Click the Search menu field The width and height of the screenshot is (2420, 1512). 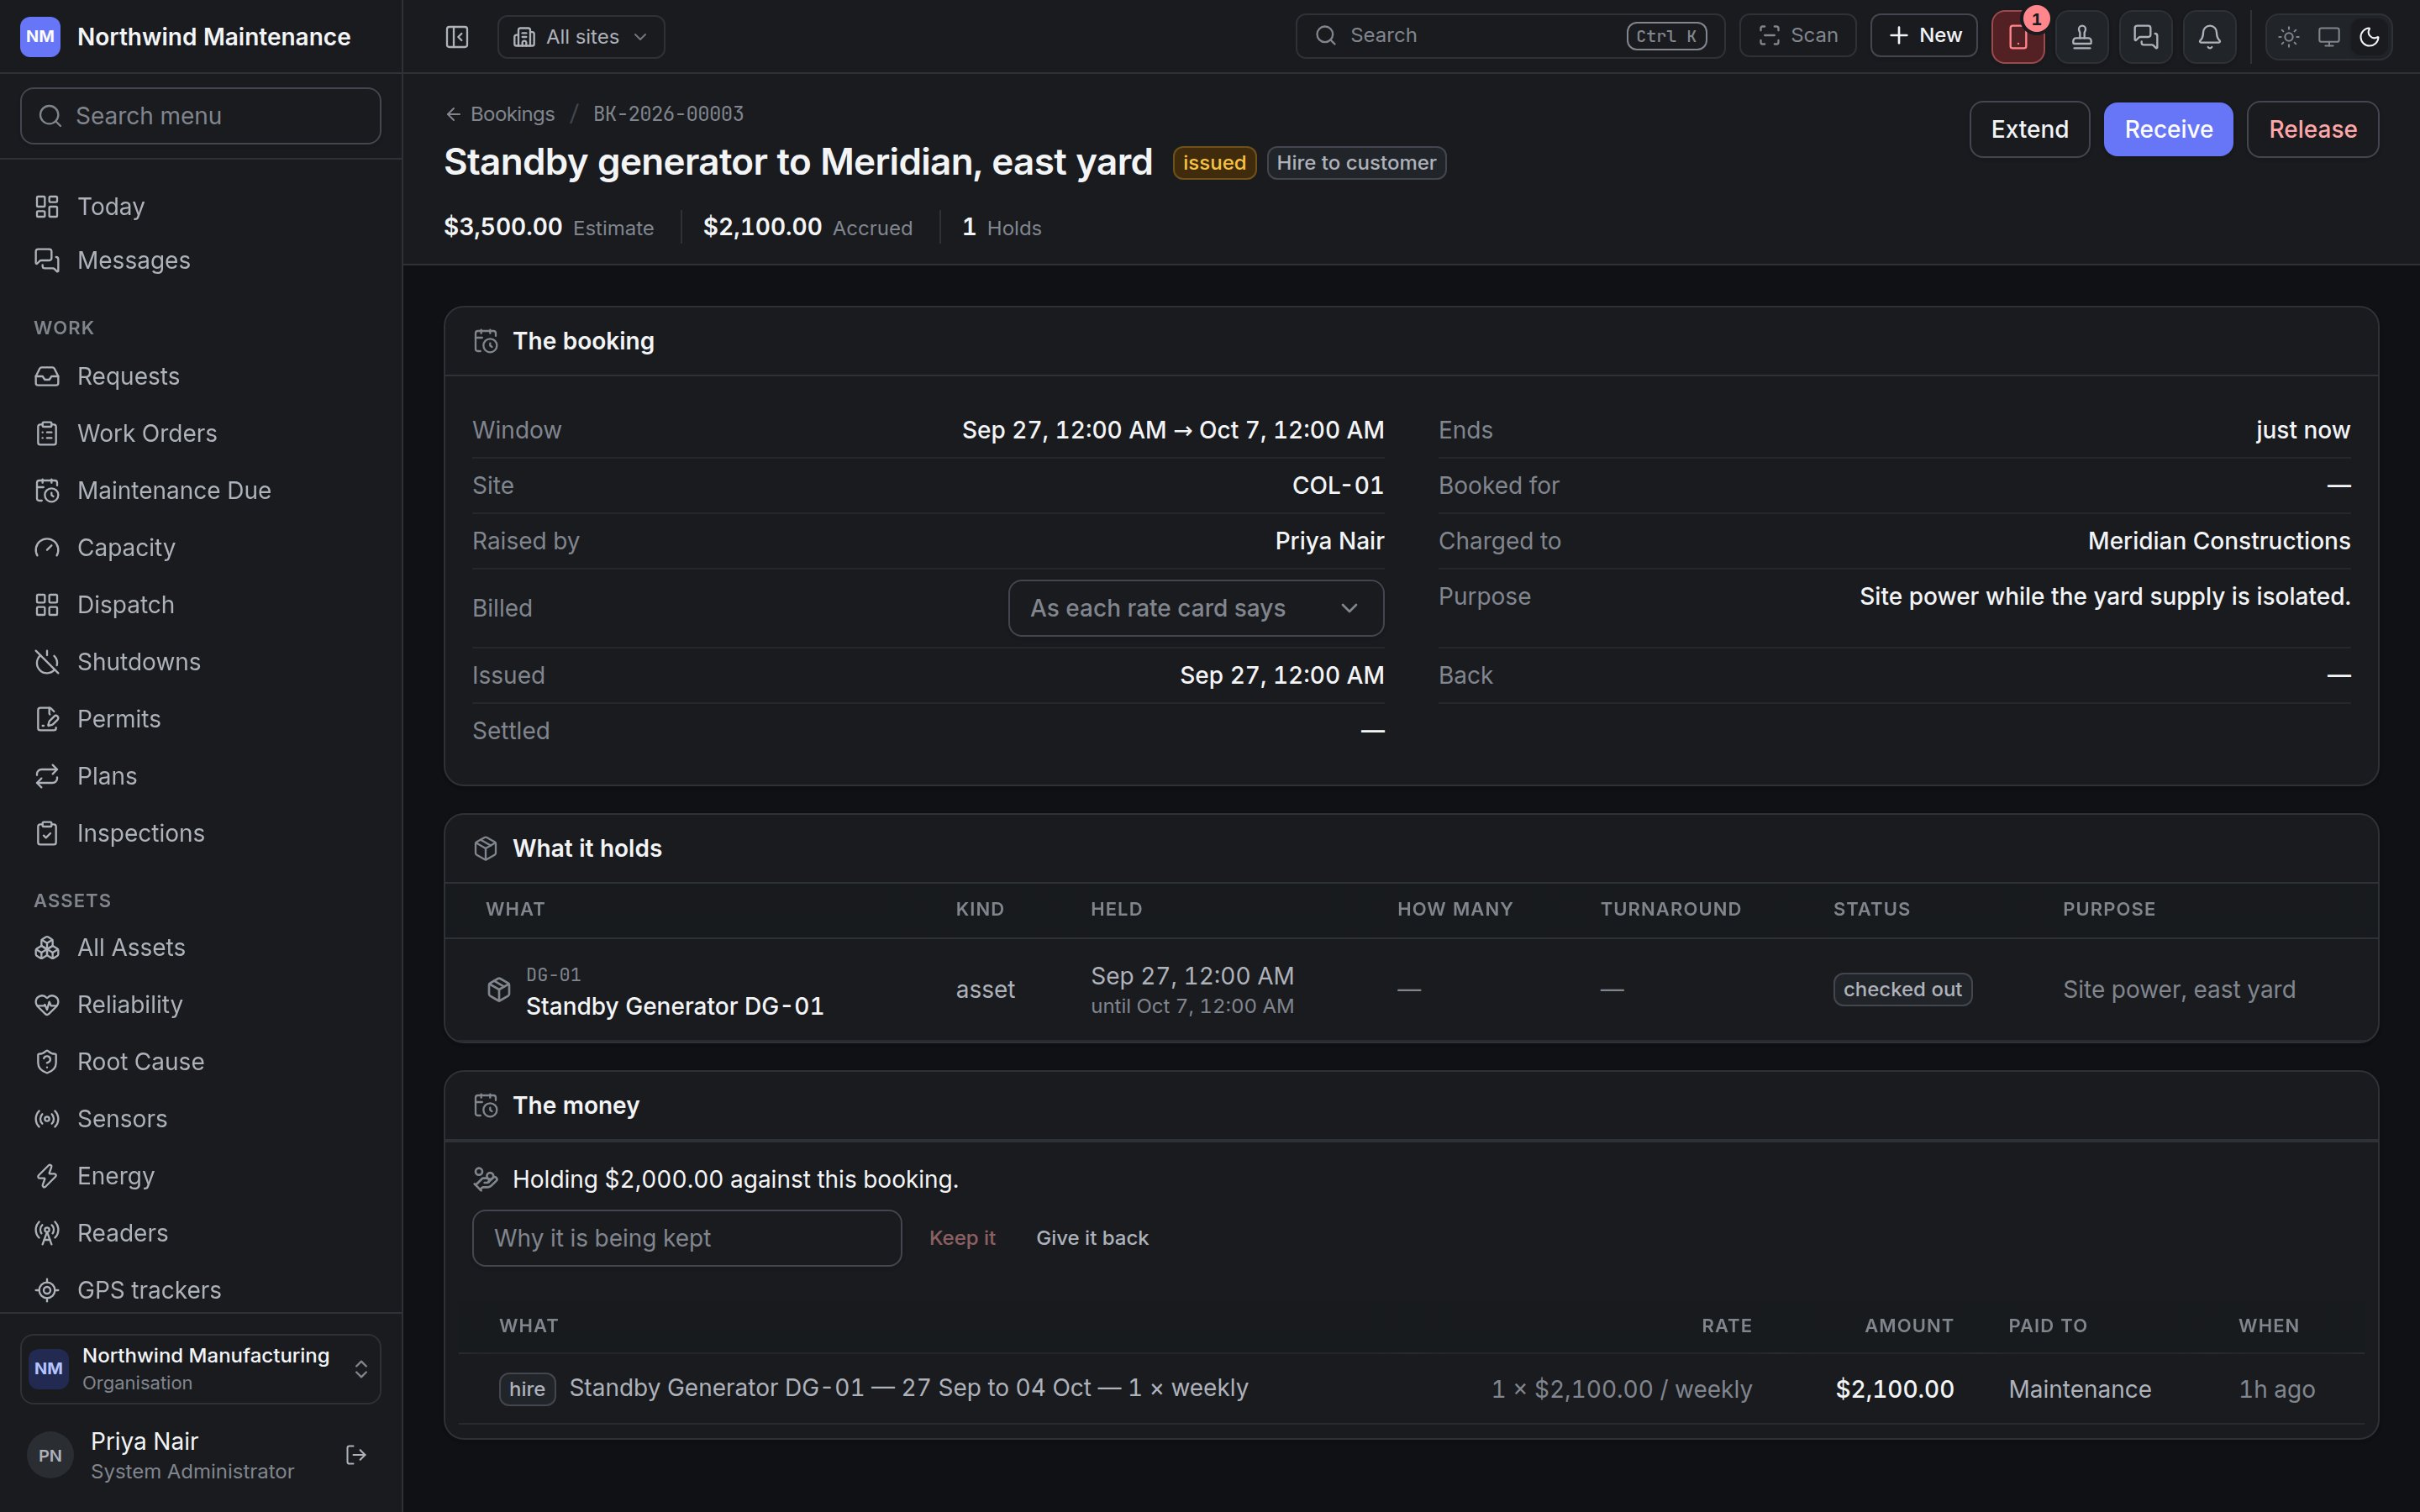(x=201, y=116)
